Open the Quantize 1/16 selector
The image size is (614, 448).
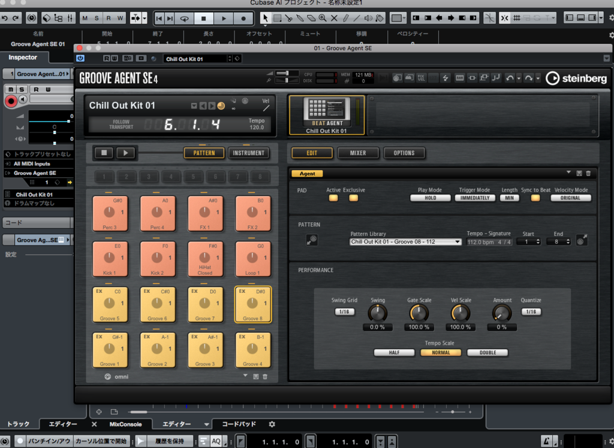pyautogui.click(x=531, y=312)
